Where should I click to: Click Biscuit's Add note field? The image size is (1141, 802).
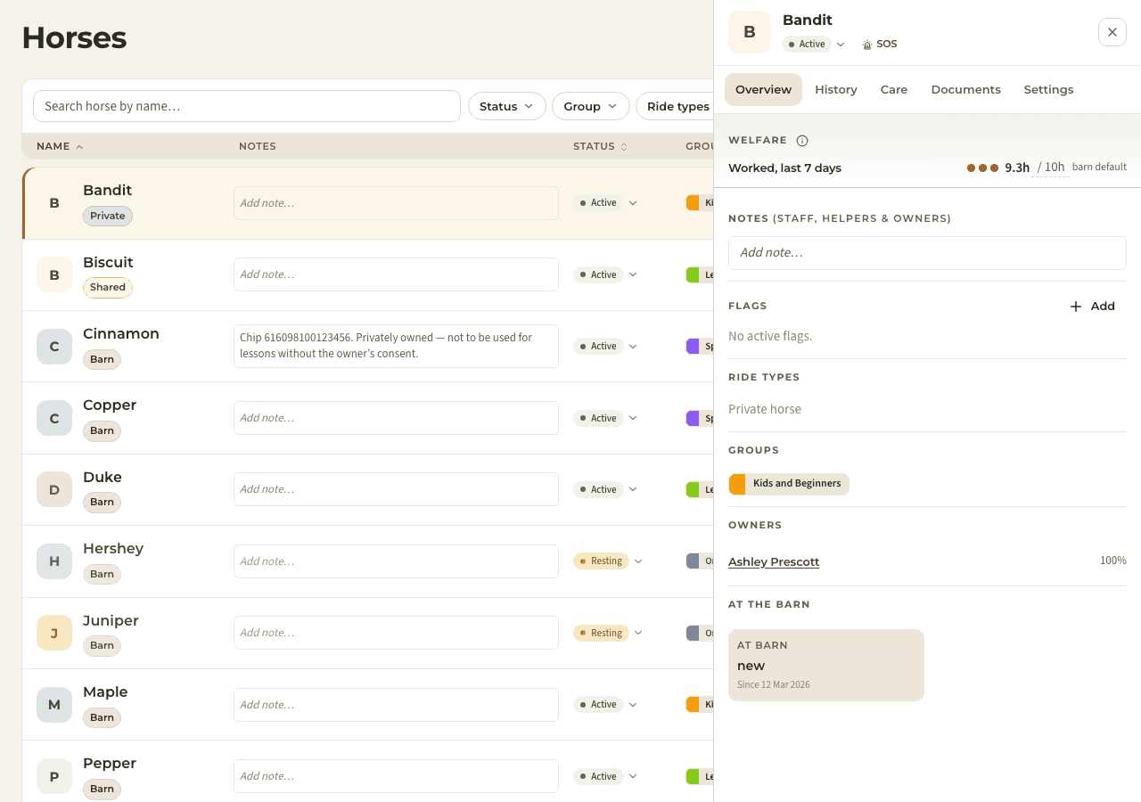tap(396, 274)
